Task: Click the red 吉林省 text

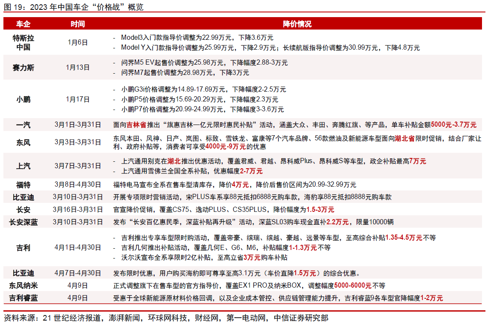Action: [x=136, y=125]
